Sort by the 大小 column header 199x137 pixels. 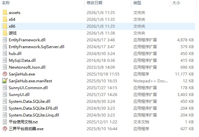tap(176, 3)
